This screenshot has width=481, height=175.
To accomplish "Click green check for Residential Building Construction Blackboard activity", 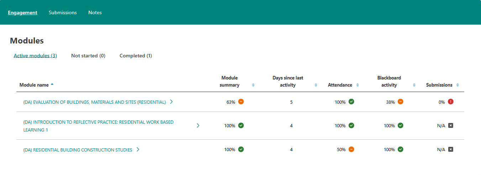I will [401, 149].
